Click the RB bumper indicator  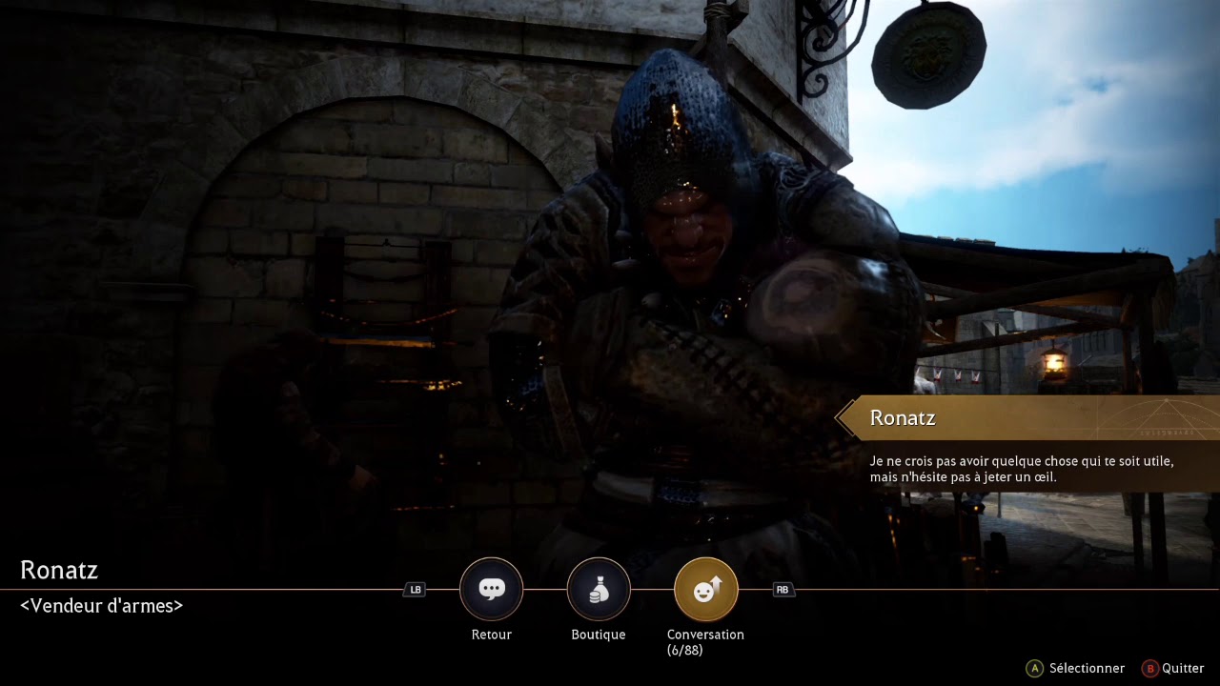[783, 590]
